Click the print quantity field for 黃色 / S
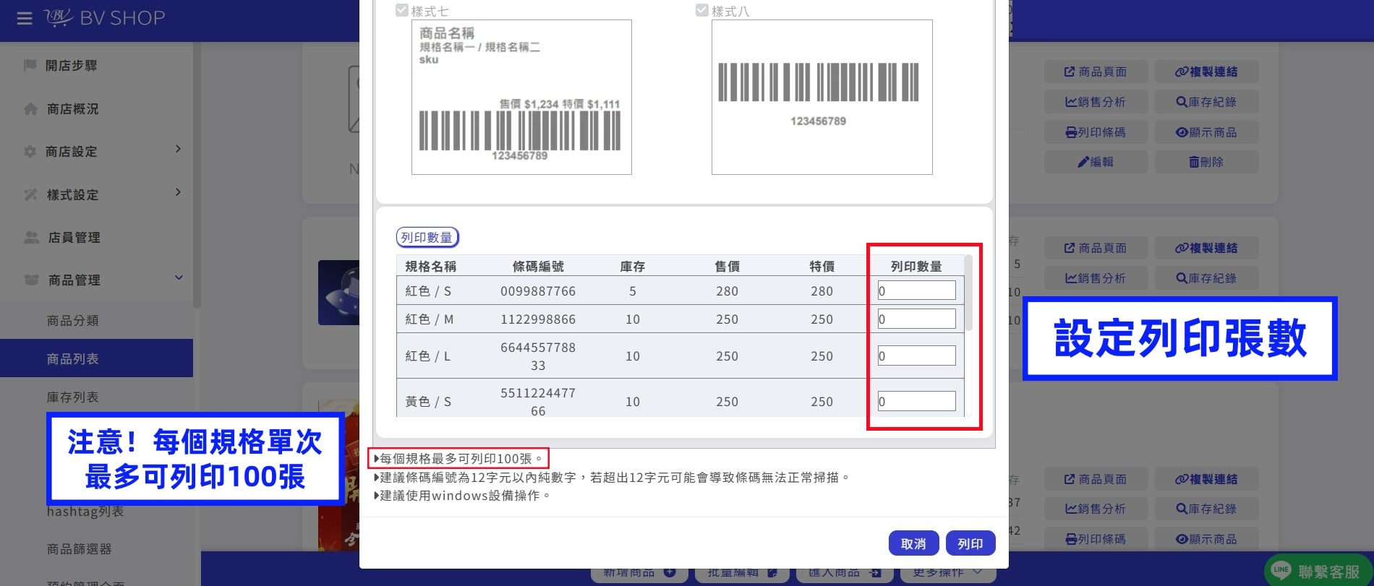Image resolution: width=1374 pixels, height=586 pixels. point(916,401)
